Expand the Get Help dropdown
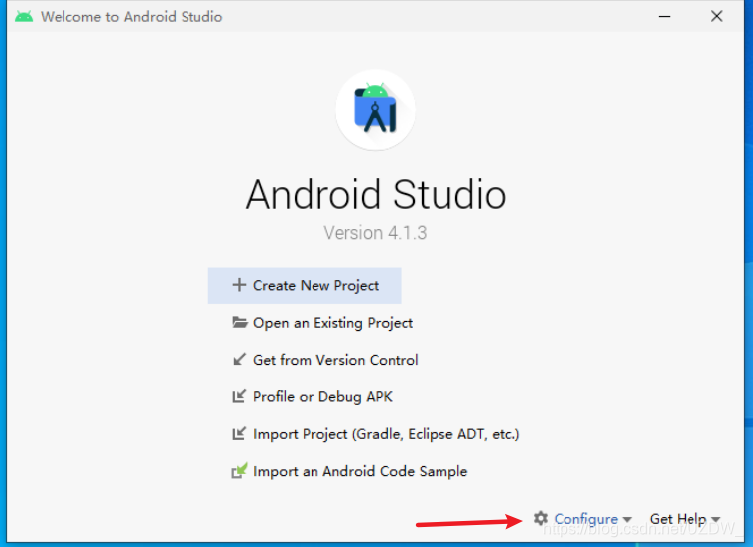 685,519
